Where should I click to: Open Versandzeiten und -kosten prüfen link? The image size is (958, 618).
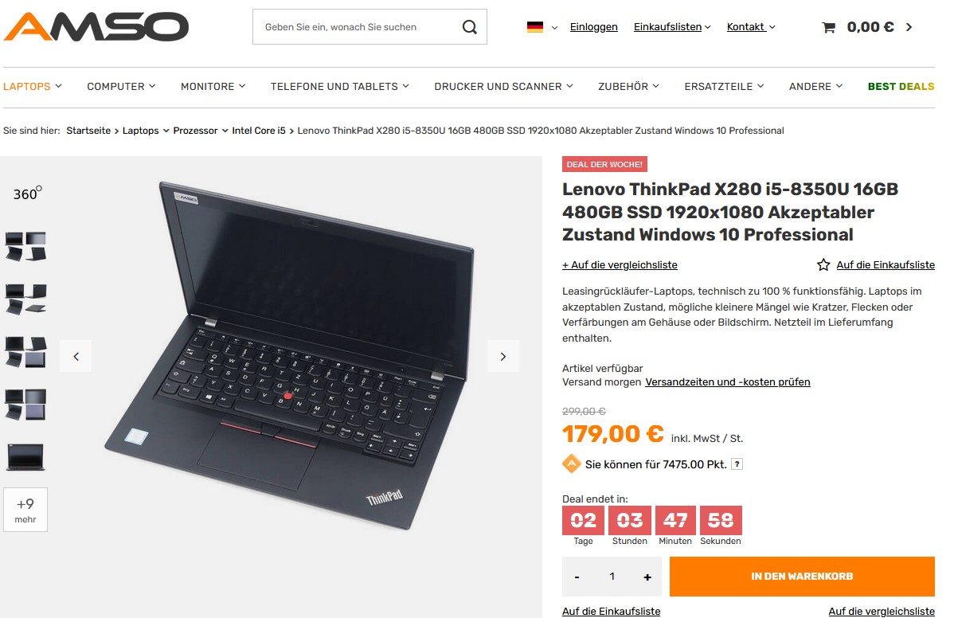(x=728, y=382)
